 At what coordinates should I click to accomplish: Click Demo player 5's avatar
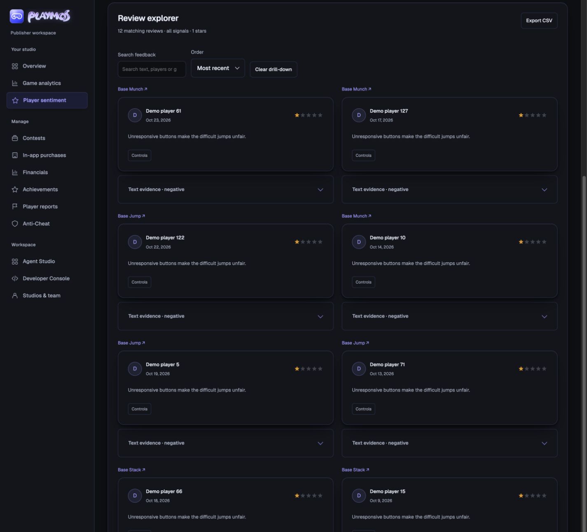(135, 369)
